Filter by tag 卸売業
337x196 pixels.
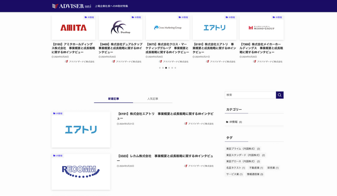pos(273,168)
